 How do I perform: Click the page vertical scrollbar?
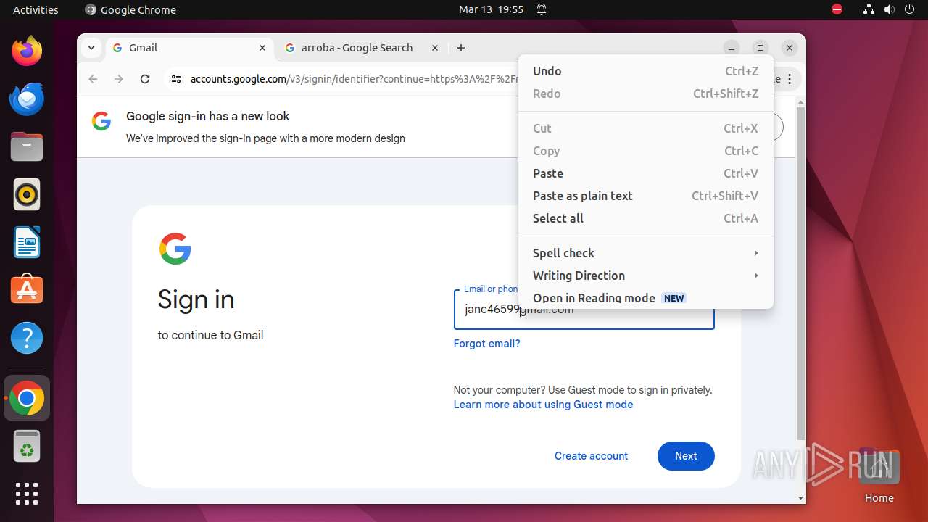click(x=800, y=273)
